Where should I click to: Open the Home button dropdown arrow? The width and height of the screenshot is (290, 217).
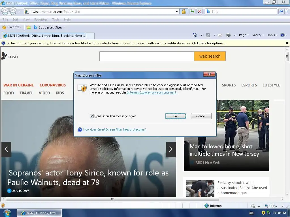(201, 35)
